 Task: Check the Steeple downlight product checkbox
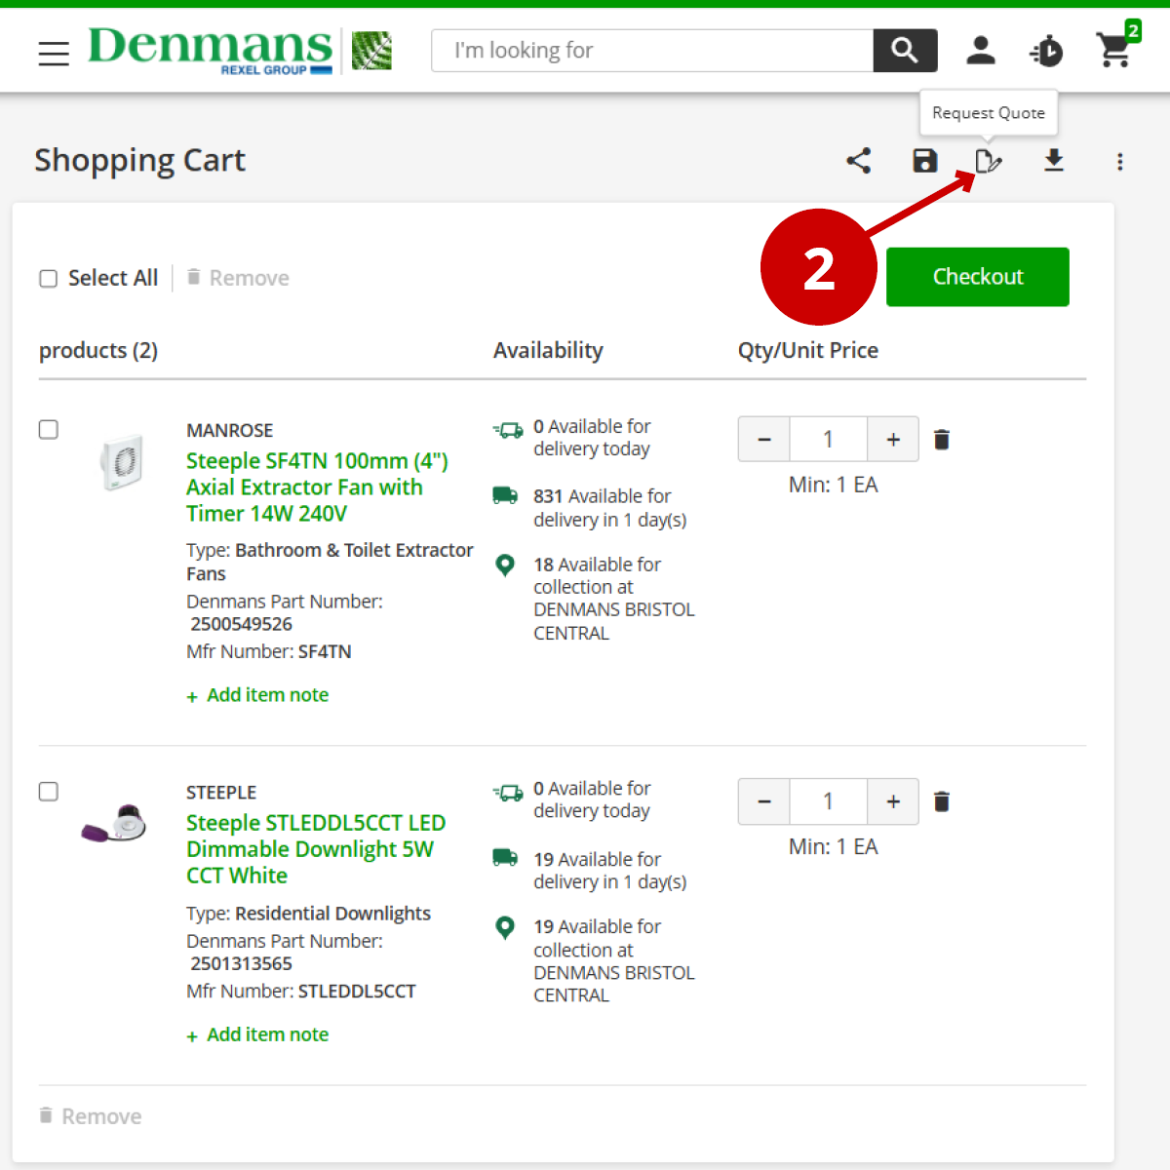(49, 792)
